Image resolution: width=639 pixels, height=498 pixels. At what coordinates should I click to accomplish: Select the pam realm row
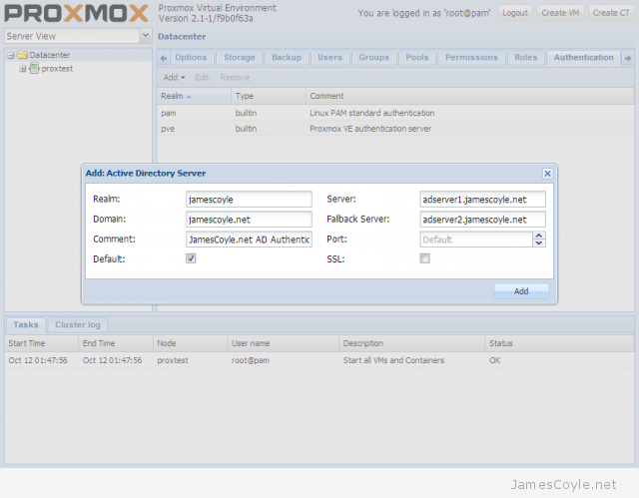pyautogui.click(x=395, y=113)
